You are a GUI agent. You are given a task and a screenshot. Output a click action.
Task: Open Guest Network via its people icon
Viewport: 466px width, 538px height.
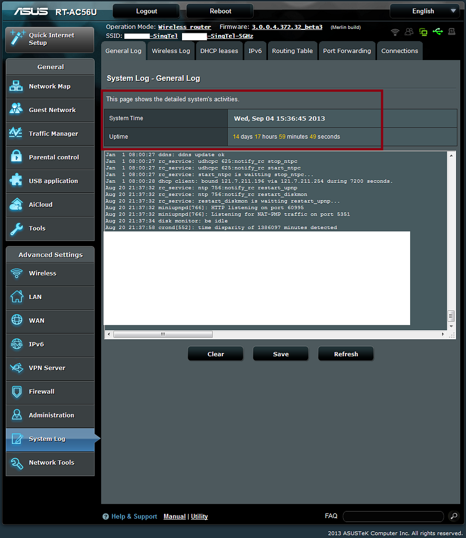pos(16,110)
